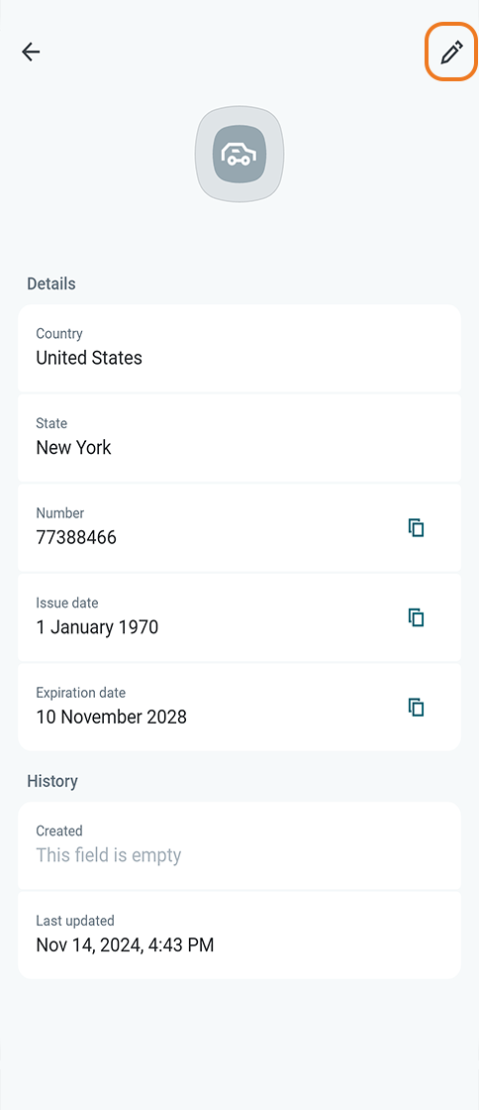Select the Last updated field

pyautogui.click(x=239, y=936)
